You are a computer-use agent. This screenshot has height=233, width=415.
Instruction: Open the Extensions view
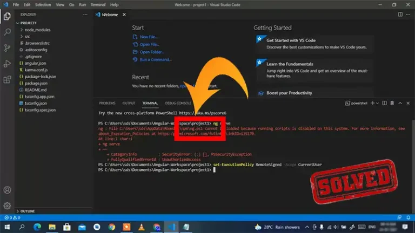pos(7,79)
